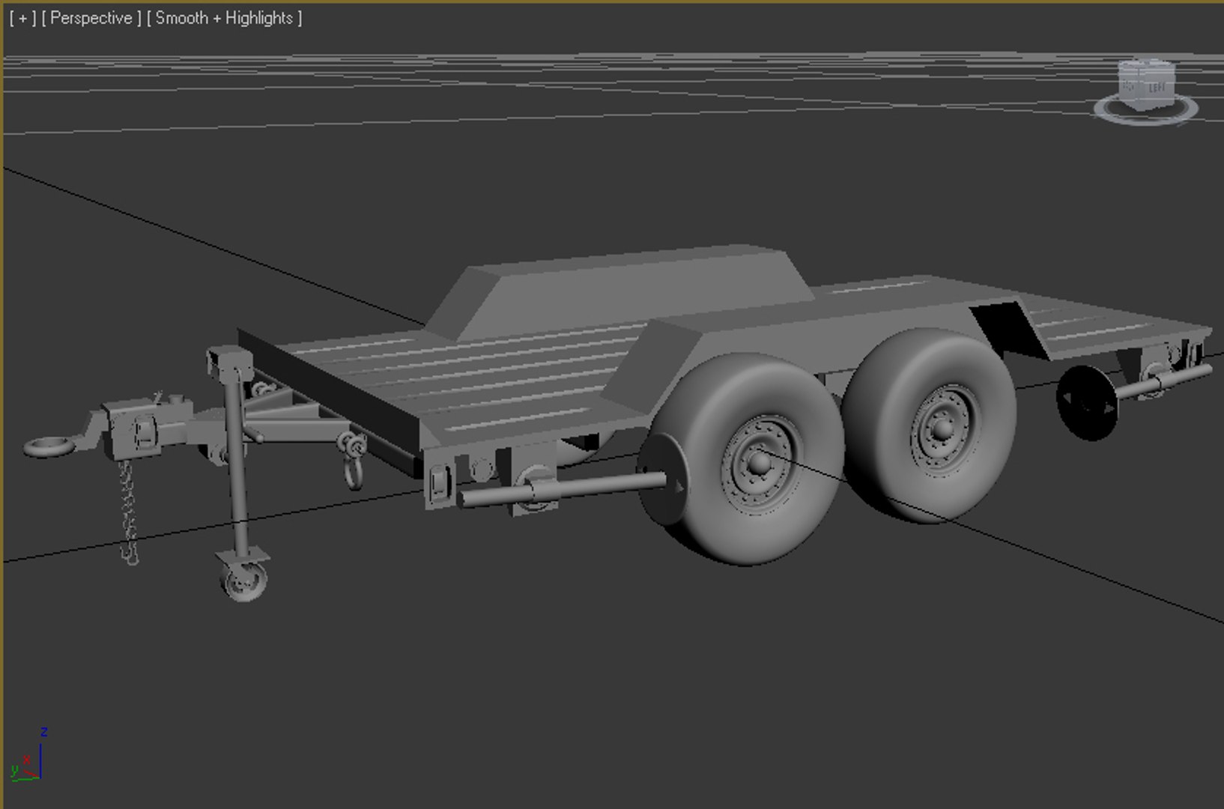This screenshot has width=1224, height=809.
Task: Select the tow hitch ring
Action: tap(50, 447)
